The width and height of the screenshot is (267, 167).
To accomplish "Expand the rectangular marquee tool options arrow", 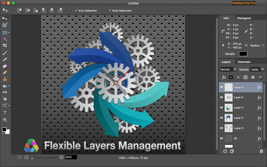I will click(9, 33).
